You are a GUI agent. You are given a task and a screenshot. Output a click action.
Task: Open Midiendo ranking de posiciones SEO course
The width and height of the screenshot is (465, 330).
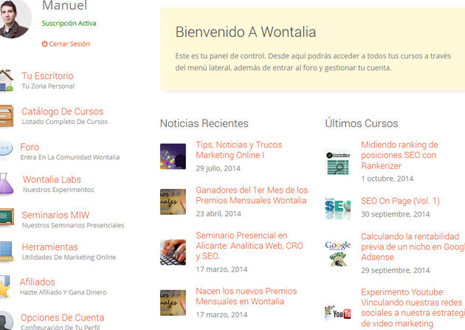pyautogui.click(x=399, y=155)
